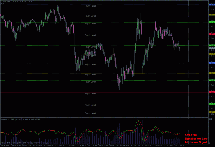Select the green 1.2720 price label
This screenshot has height=147, width=215.
212,22
